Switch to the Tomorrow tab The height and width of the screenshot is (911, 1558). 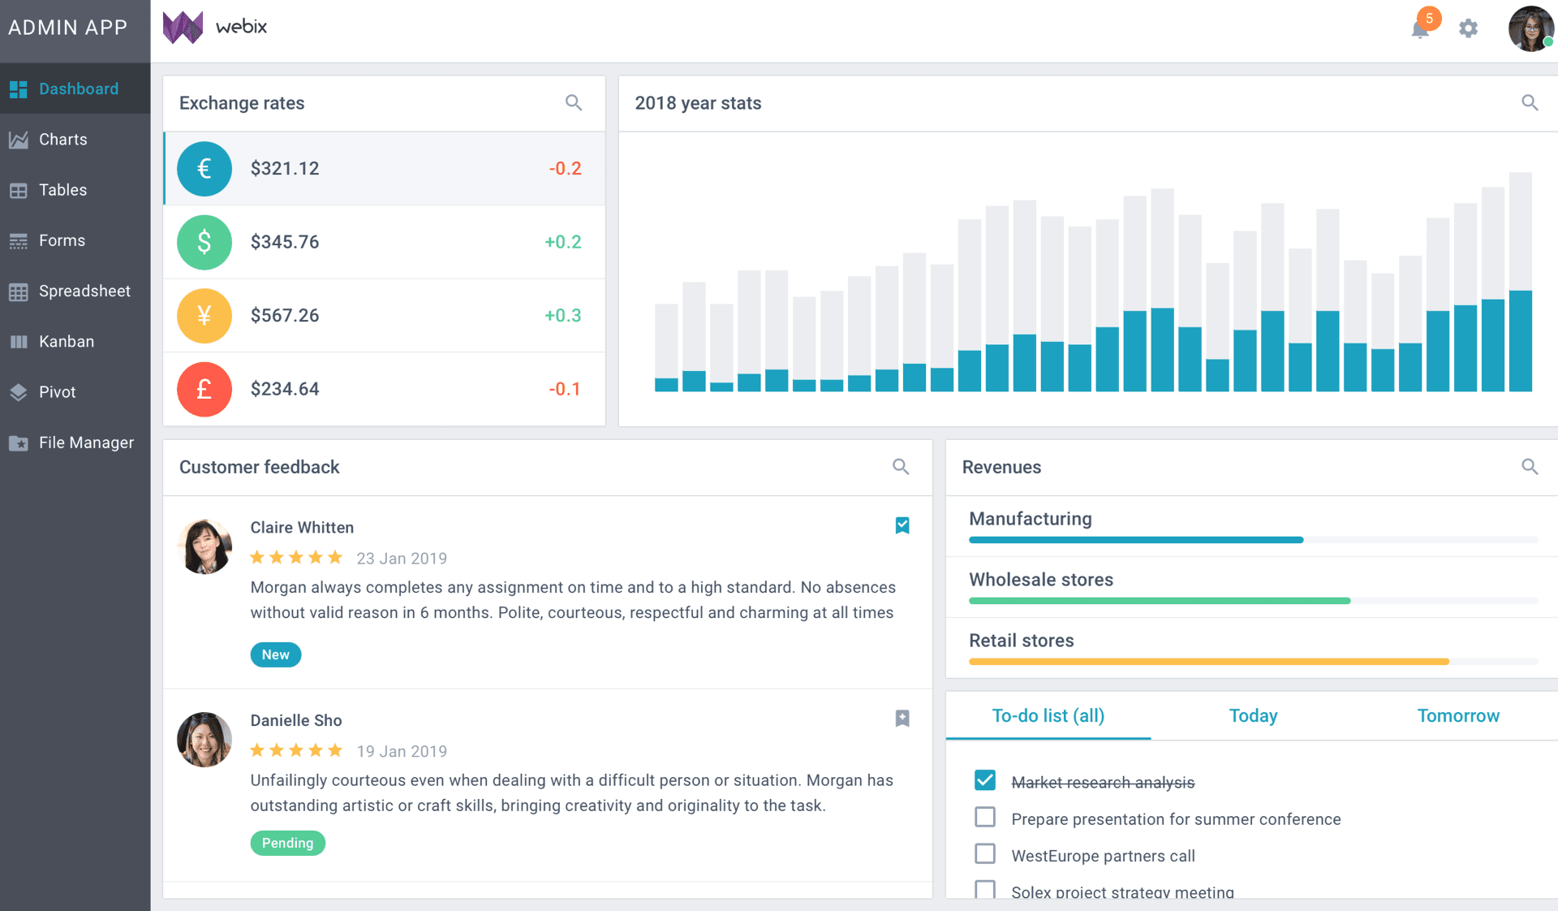coord(1458,716)
